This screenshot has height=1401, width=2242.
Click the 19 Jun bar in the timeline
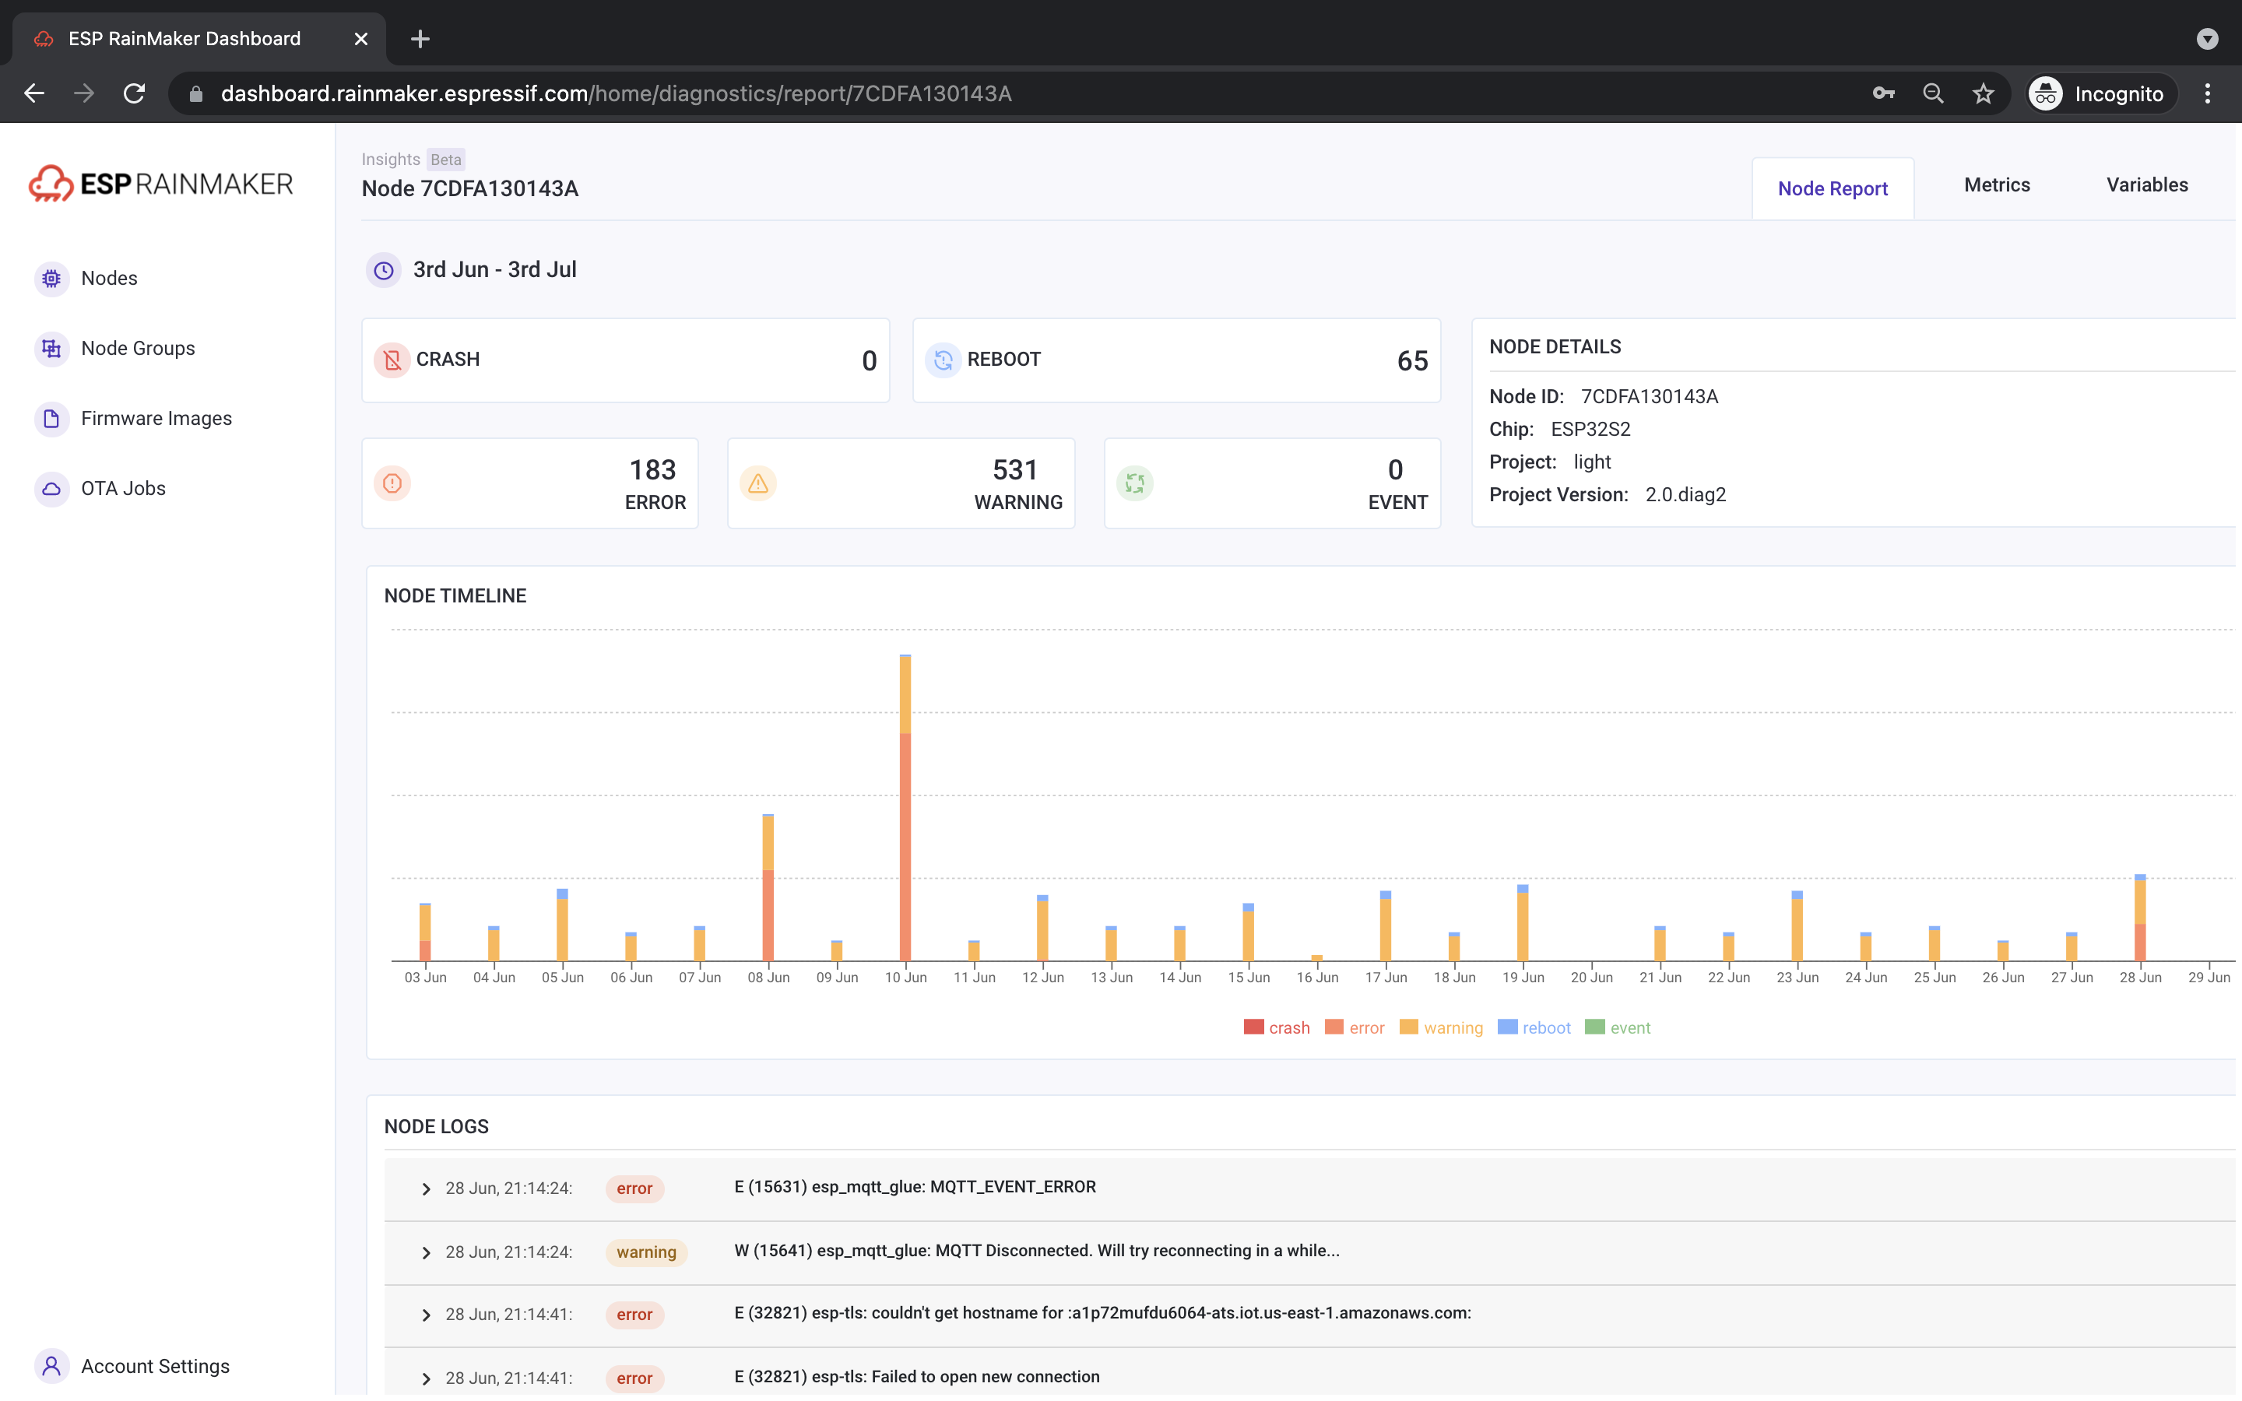[x=1522, y=923]
